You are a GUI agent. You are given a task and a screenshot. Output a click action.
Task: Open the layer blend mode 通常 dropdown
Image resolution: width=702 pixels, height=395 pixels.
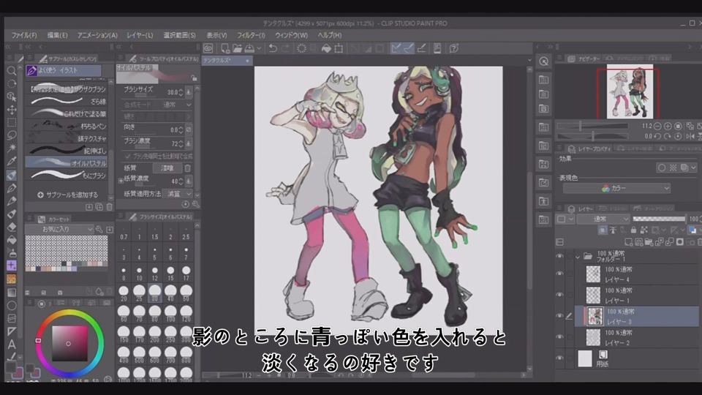(x=603, y=219)
